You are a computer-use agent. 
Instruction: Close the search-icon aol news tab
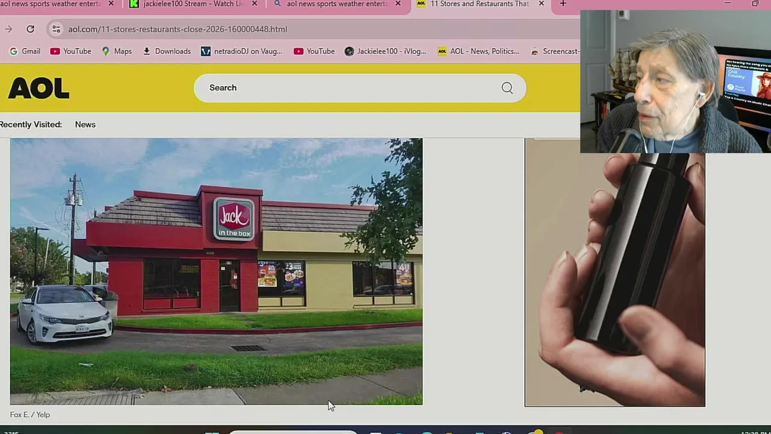click(398, 4)
